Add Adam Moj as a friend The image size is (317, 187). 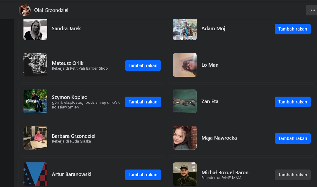(x=293, y=29)
